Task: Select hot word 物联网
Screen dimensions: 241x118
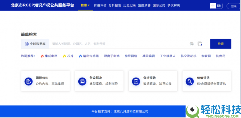Action: click(206, 56)
